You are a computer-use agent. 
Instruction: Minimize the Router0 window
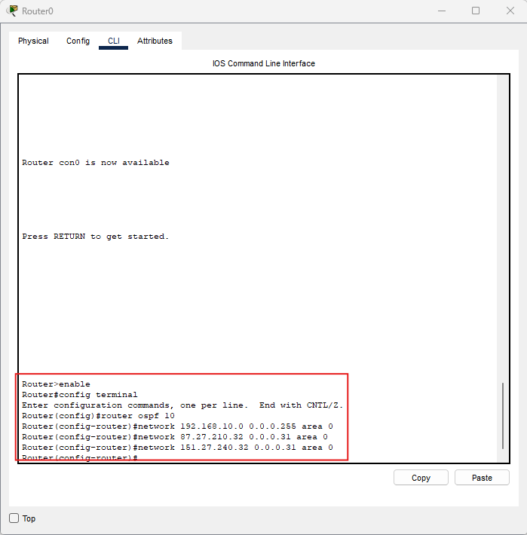pyautogui.click(x=442, y=11)
